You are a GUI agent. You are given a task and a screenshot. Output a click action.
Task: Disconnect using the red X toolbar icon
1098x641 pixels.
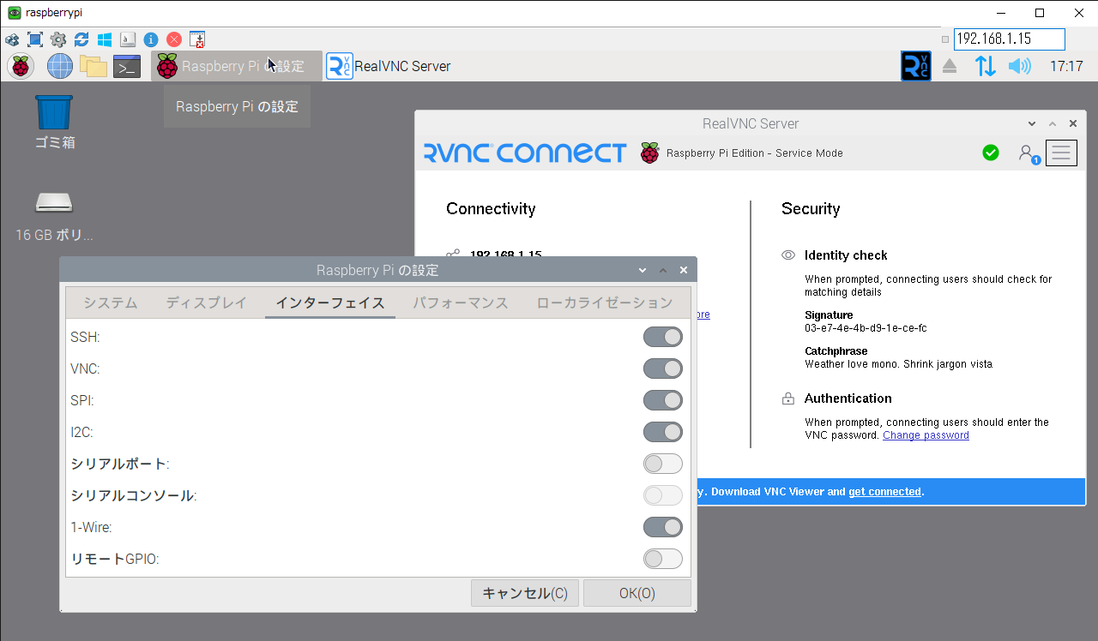174,39
